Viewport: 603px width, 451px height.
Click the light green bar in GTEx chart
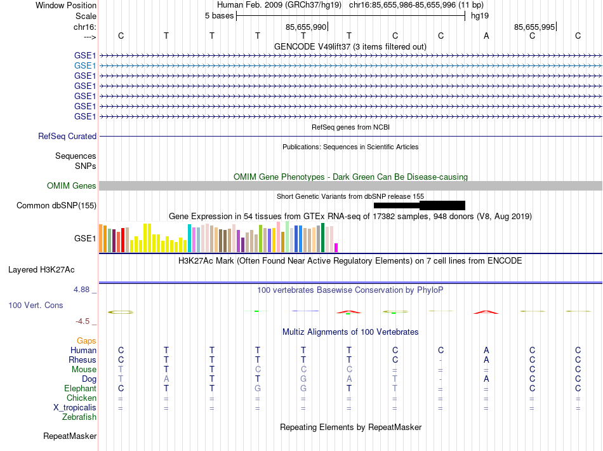[288, 237]
